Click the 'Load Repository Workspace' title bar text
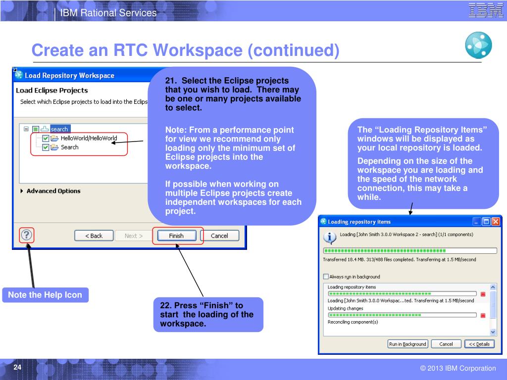This screenshot has width=507, height=380. coord(69,75)
